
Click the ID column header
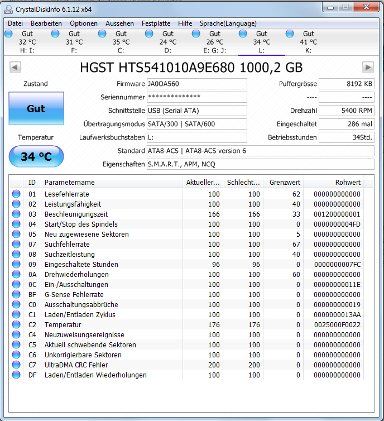click(32, 183)
